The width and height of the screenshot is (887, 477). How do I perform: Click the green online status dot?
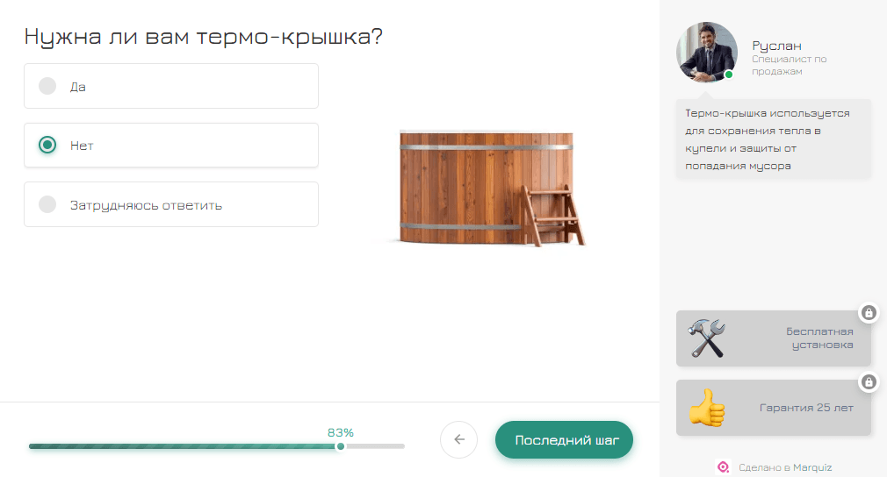(x=729, y=75)
